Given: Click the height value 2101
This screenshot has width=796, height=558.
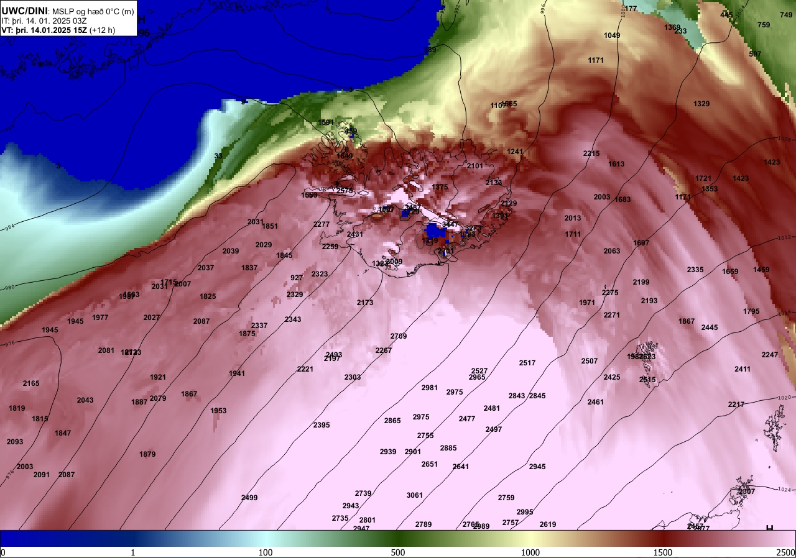Looking at the screenshot, I should (x=475, y=166).
